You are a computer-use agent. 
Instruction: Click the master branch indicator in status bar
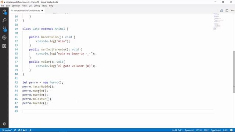coord(7,130)
